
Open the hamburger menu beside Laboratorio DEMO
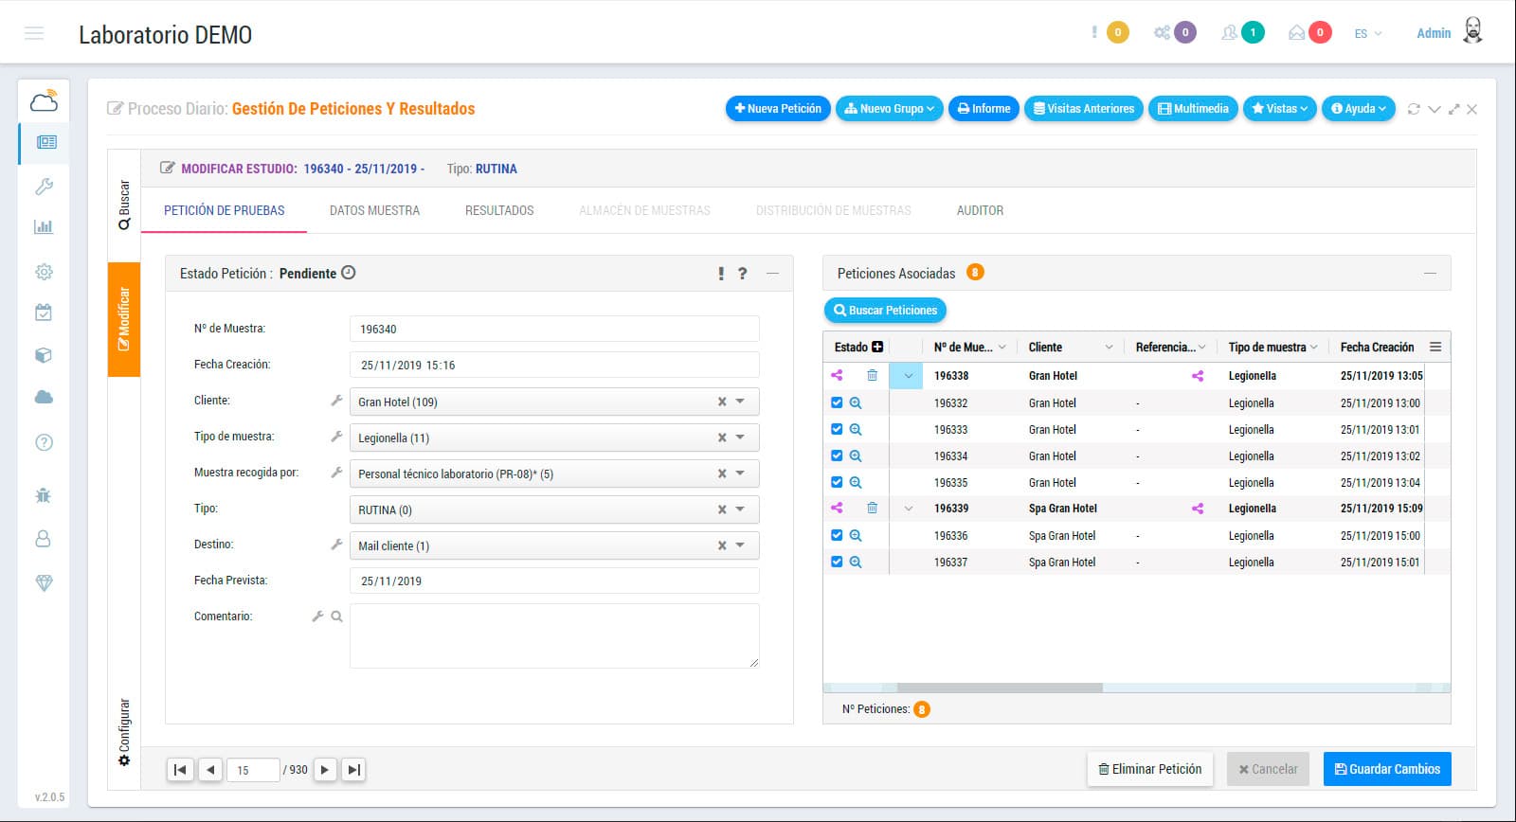click(34, 34)
